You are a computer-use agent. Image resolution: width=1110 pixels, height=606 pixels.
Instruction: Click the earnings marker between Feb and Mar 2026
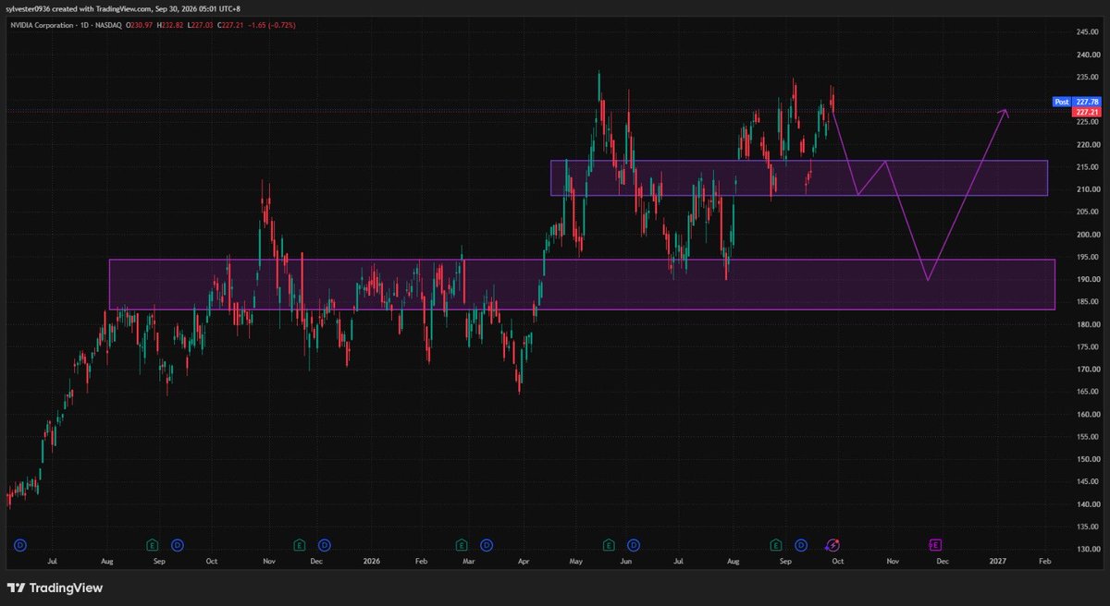[462, 546]
